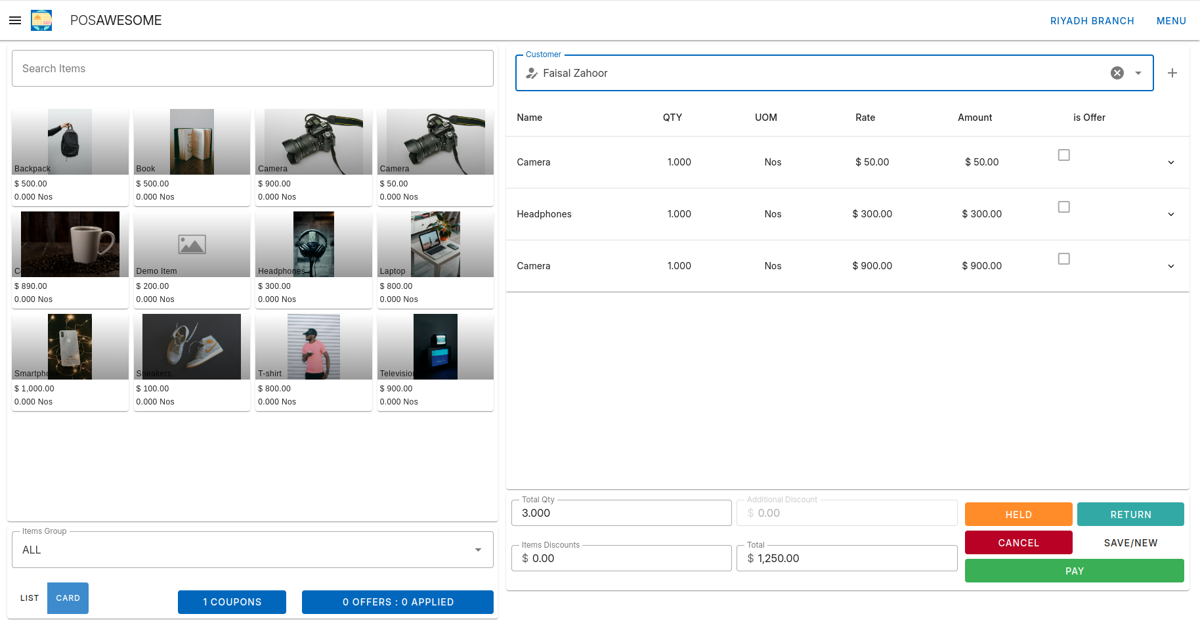Click the POSAwesome logo icon
Viewport: 1200px width, 635px height.
click(x=41, y=20)
